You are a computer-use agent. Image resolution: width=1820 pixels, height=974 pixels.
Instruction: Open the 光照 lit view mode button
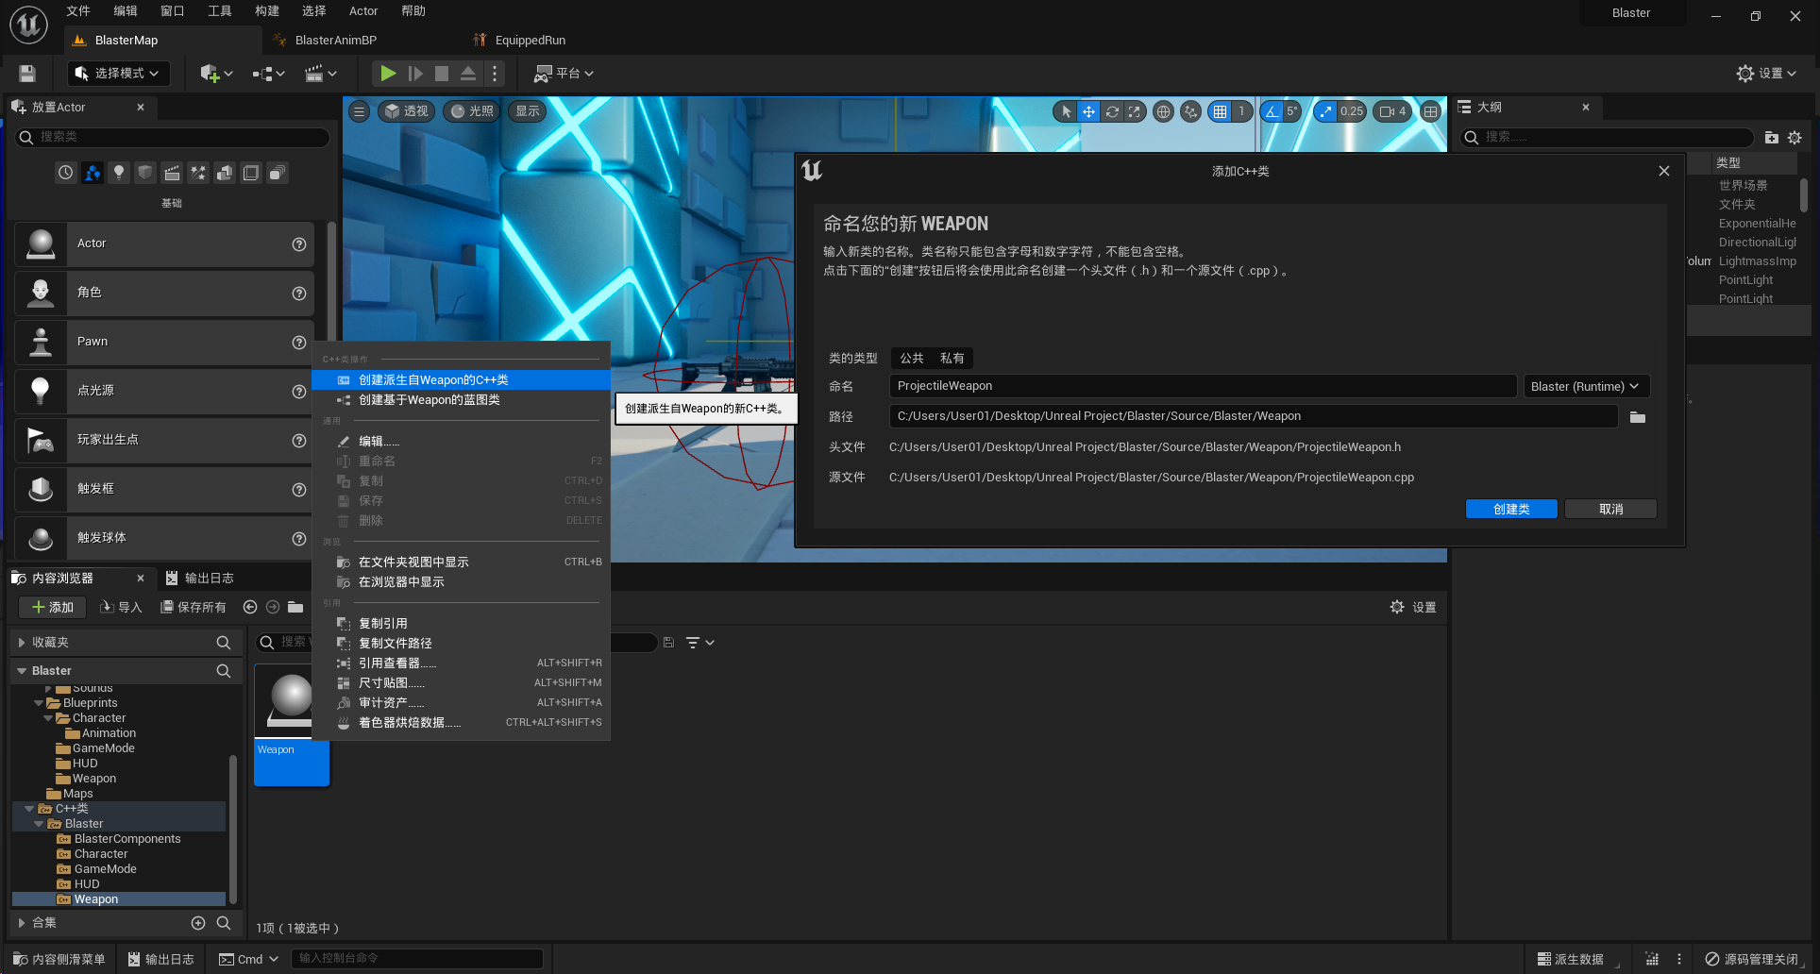tap(471, 111)
